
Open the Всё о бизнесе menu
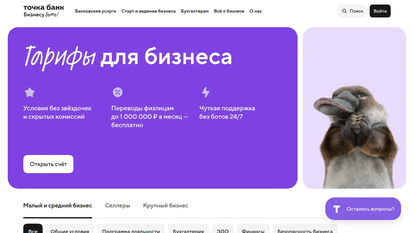click(229, 11)
